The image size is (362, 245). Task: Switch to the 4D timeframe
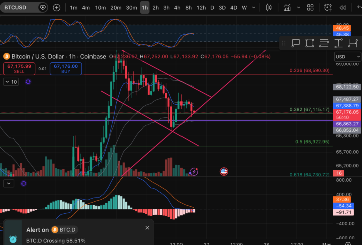pos(234,8)
